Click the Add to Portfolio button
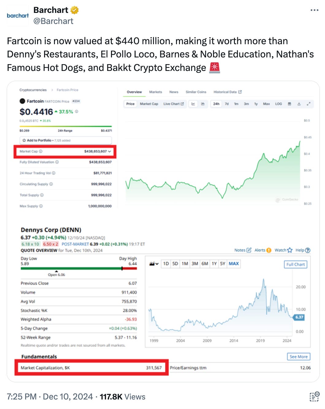 coord(66,140)
